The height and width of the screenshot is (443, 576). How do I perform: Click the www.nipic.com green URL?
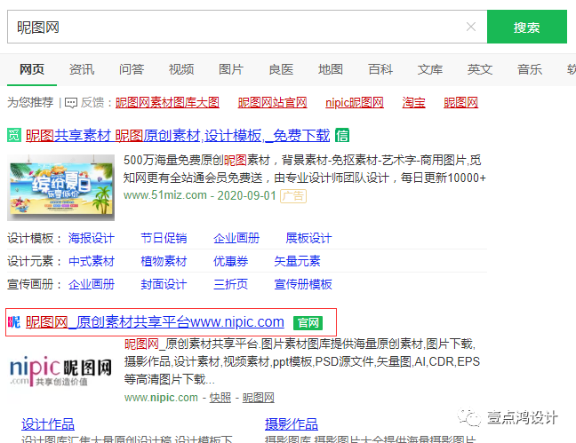(x=161, y=398)
